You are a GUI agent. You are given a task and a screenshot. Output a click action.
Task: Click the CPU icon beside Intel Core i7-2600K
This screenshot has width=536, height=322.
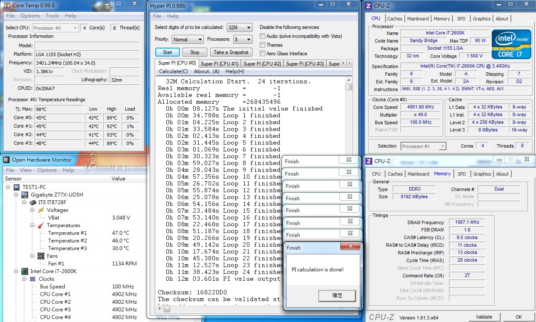tap(25, 271)
